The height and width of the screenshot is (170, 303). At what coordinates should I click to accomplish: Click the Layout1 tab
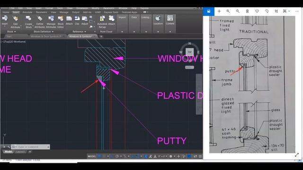(x=20, y=152)
